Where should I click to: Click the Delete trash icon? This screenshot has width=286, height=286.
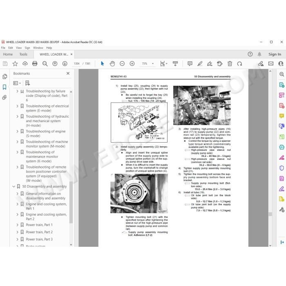(x=230, y=63)
